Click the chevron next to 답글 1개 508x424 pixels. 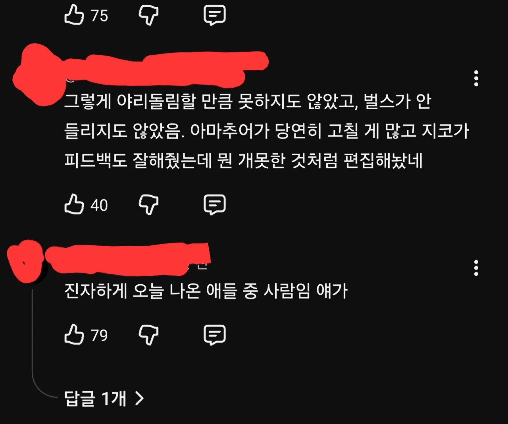click(x=139, y=398)
